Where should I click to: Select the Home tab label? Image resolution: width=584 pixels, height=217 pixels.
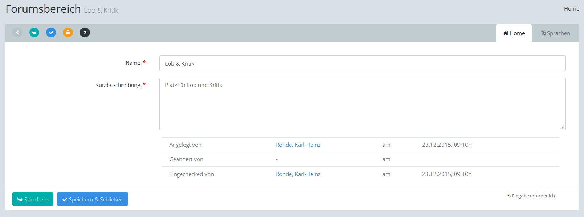517,33
